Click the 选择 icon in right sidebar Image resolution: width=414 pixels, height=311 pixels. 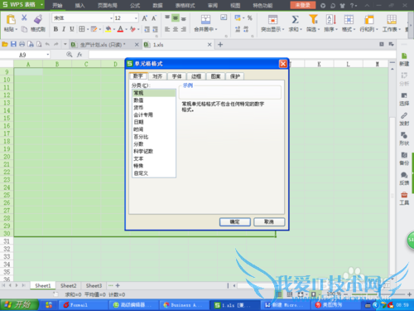point(404,95)
